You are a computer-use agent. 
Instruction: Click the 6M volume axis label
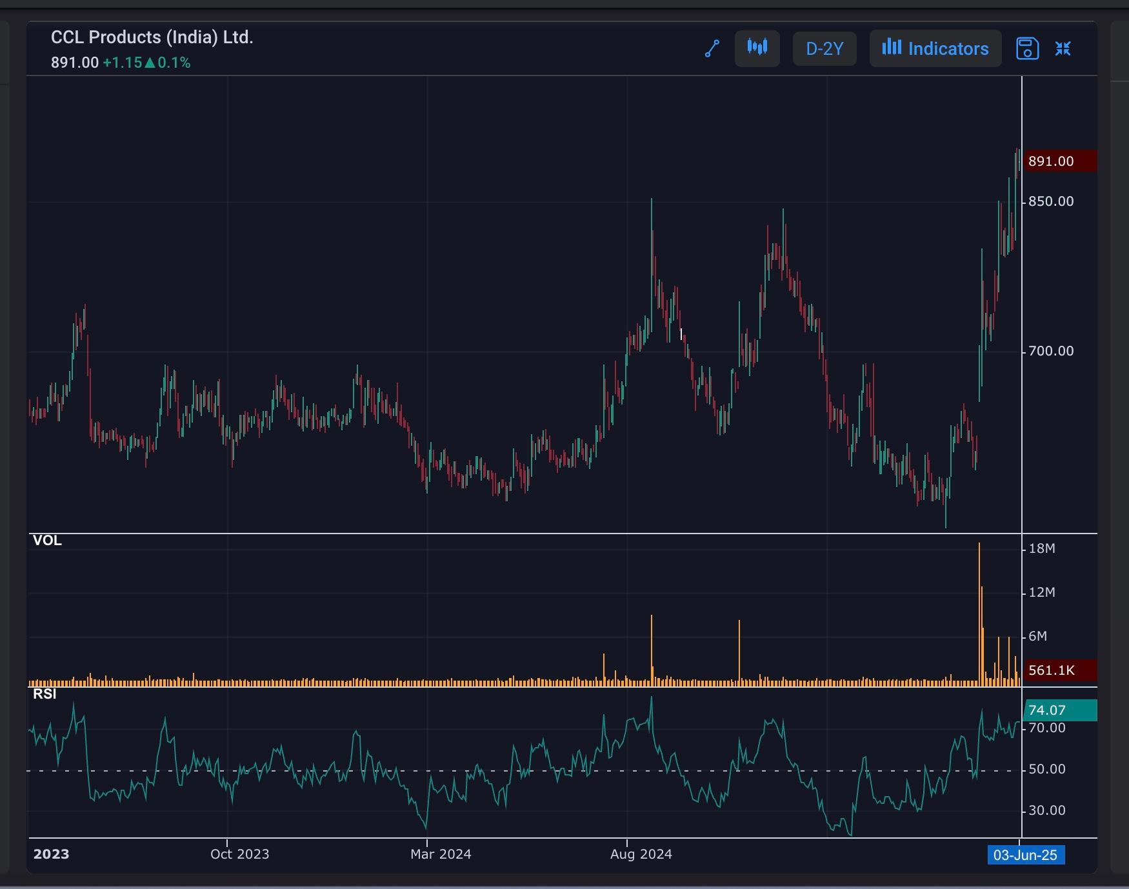click(1037, 637)
